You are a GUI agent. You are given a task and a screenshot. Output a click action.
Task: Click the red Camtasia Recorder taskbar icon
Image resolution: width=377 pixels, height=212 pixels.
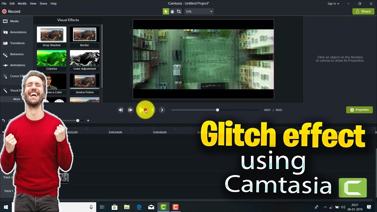(176, 207)
